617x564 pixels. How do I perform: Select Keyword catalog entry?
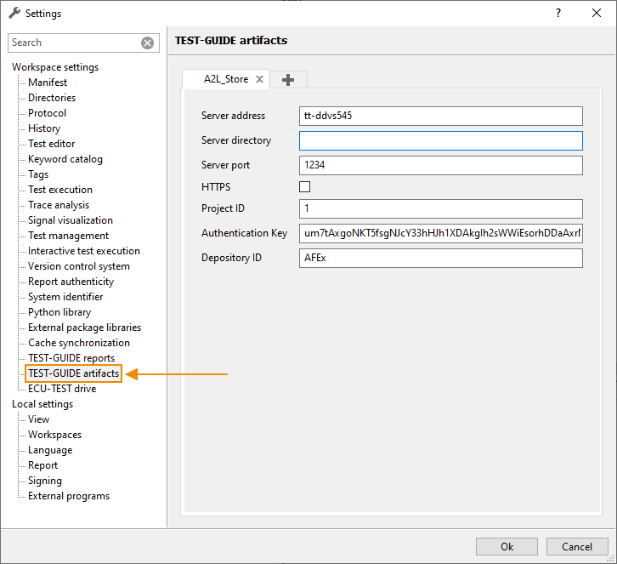(x=65, y=159)
